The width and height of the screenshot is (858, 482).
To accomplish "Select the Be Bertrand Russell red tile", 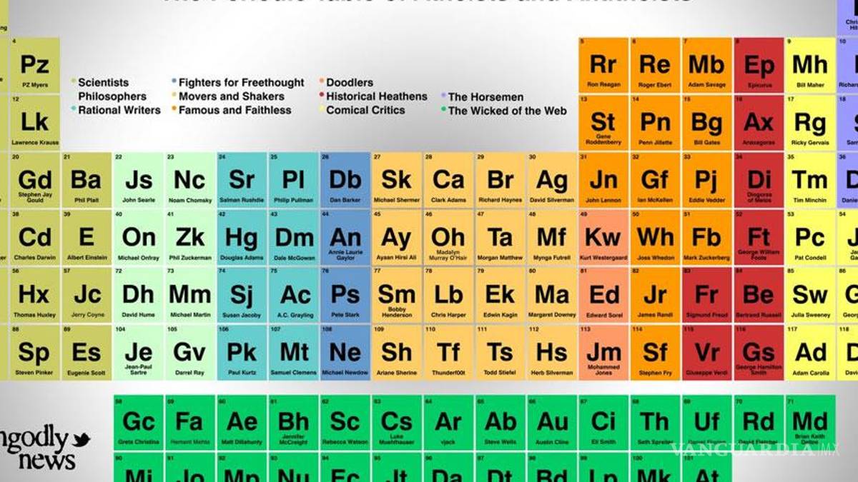I will click(758, 296).
